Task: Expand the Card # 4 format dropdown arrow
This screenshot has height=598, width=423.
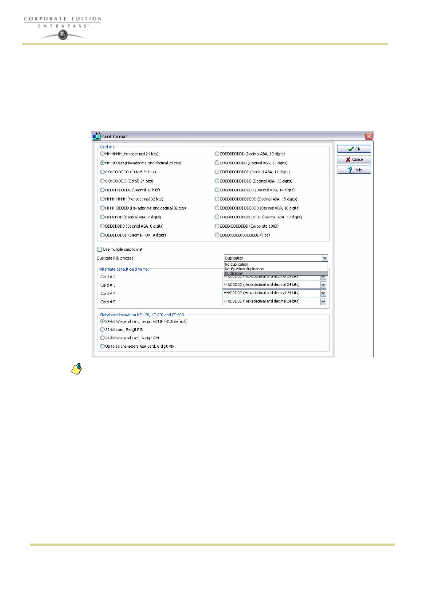Action: click(x=323, y=293)
